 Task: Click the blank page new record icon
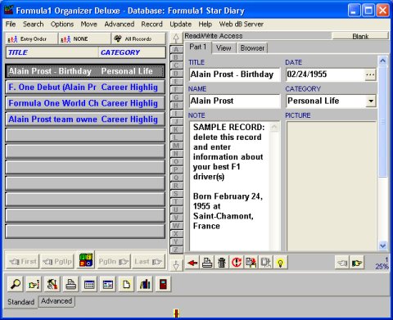[126, 284]
